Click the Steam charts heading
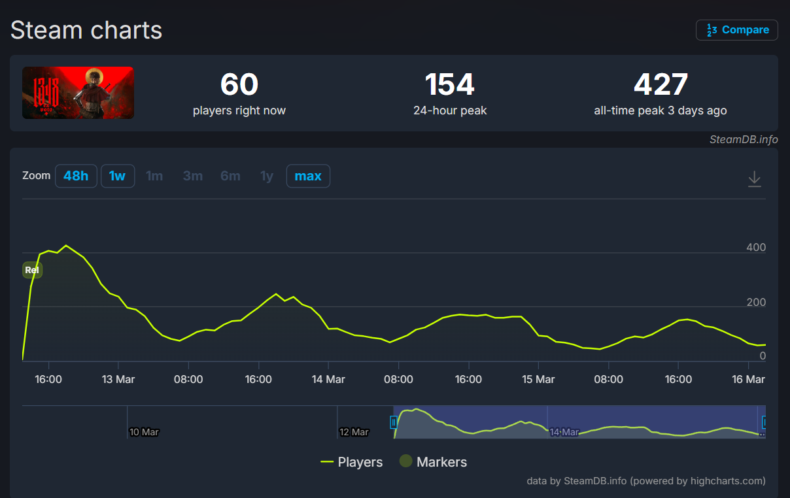 86,30
